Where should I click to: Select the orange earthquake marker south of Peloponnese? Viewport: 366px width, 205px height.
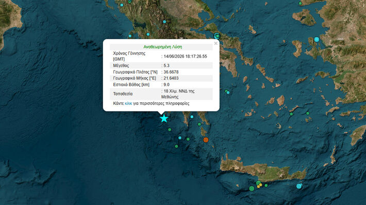click(206, 140)
